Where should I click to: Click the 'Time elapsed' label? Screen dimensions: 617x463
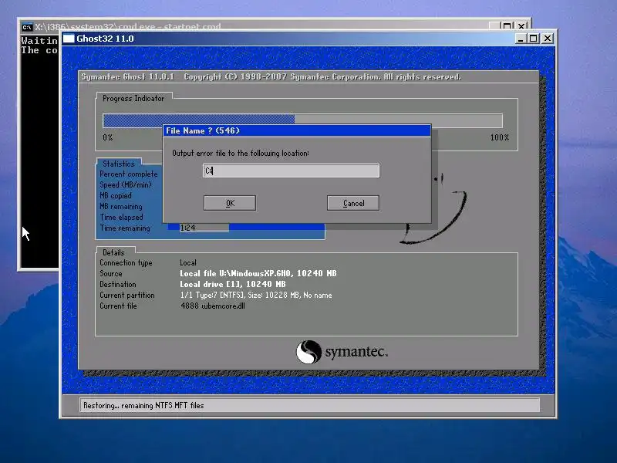(121, 218)
